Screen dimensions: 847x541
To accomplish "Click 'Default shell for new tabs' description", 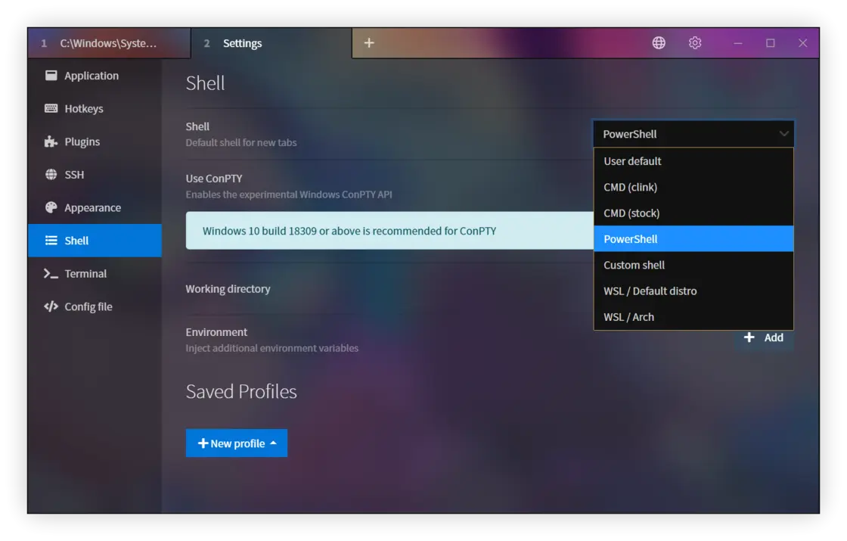I will [x=241, y=143].
